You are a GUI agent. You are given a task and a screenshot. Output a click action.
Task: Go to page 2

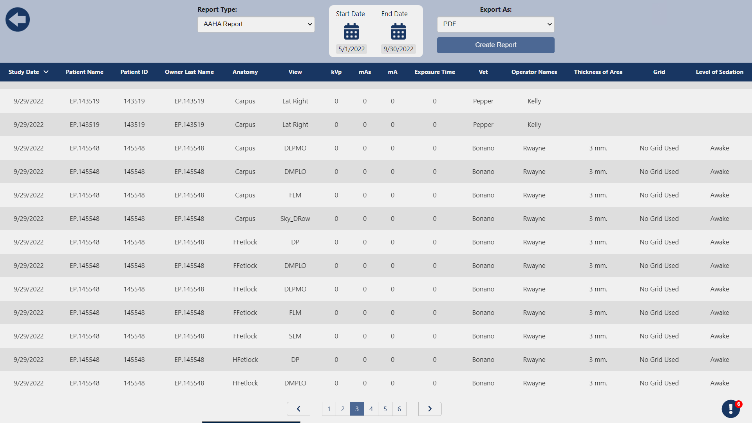click(343, 409)
